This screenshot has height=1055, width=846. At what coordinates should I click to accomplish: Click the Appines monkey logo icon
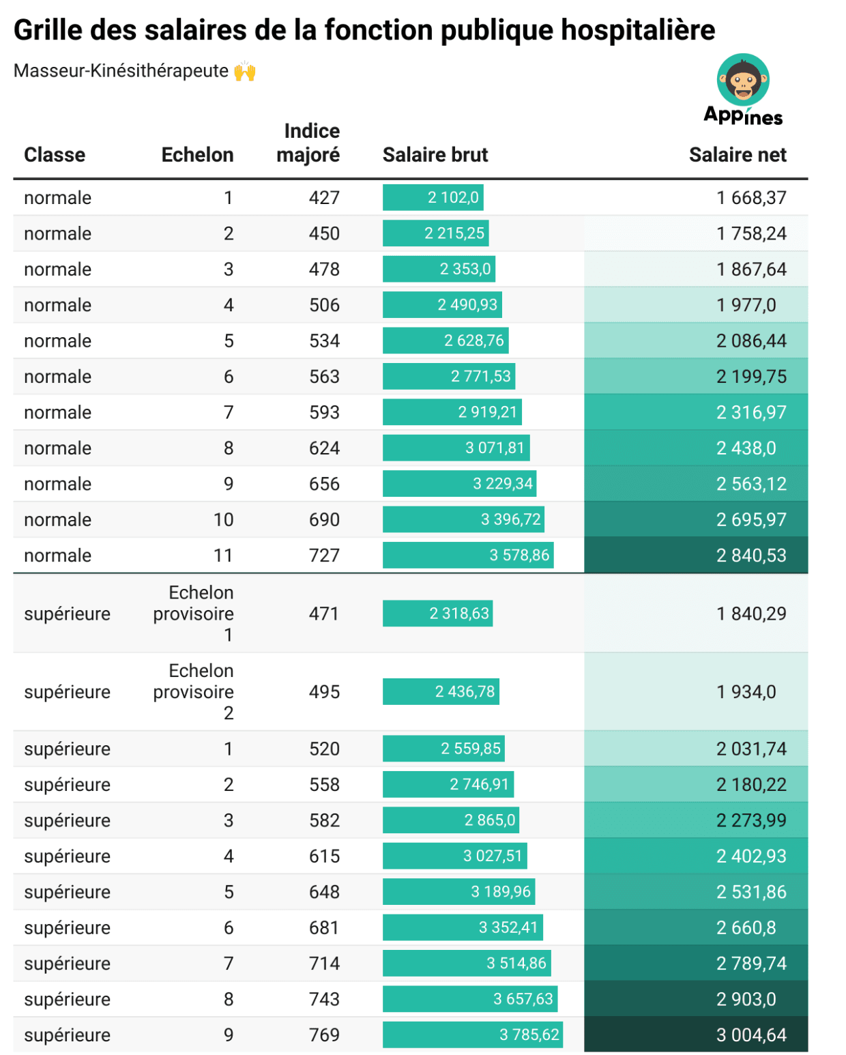(743, 80)
